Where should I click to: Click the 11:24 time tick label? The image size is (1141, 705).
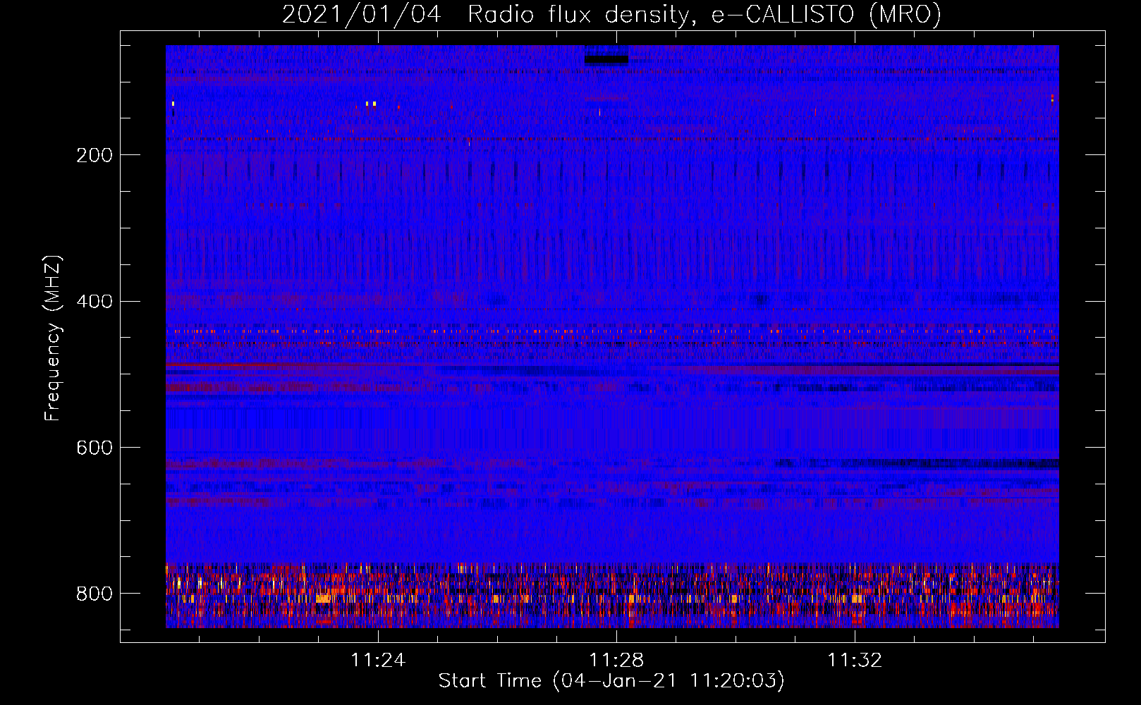click(379, 661)
